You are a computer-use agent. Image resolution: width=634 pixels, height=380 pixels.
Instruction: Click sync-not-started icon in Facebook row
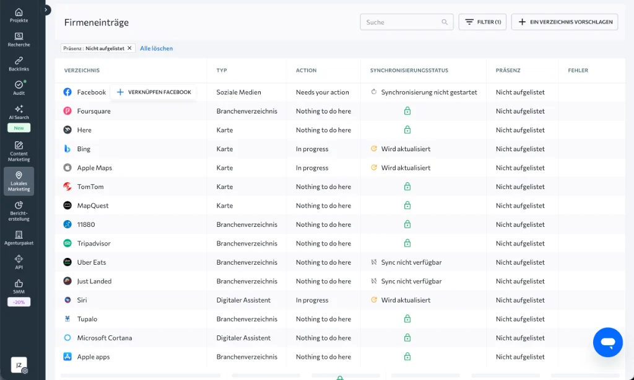pyautogui.click(x=374, y=92)
